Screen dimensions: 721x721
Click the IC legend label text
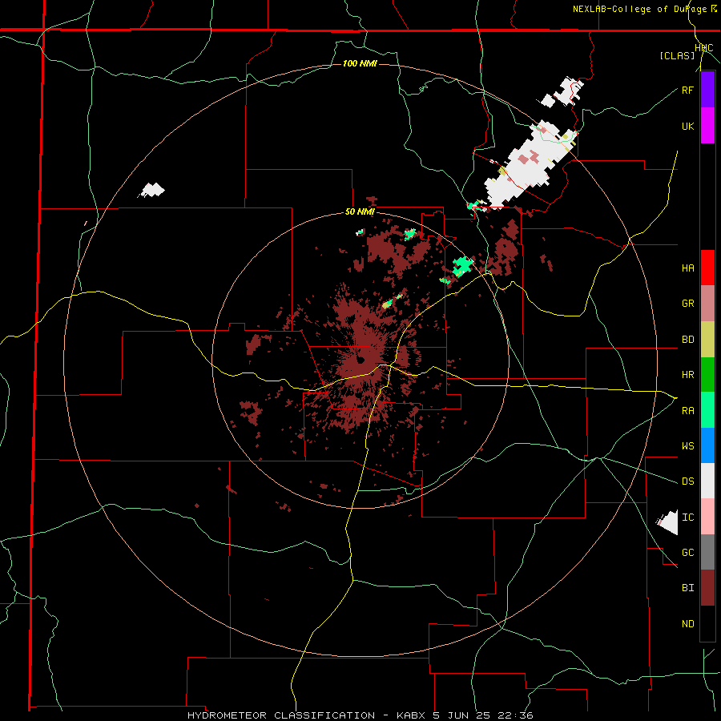pos(687,518)
